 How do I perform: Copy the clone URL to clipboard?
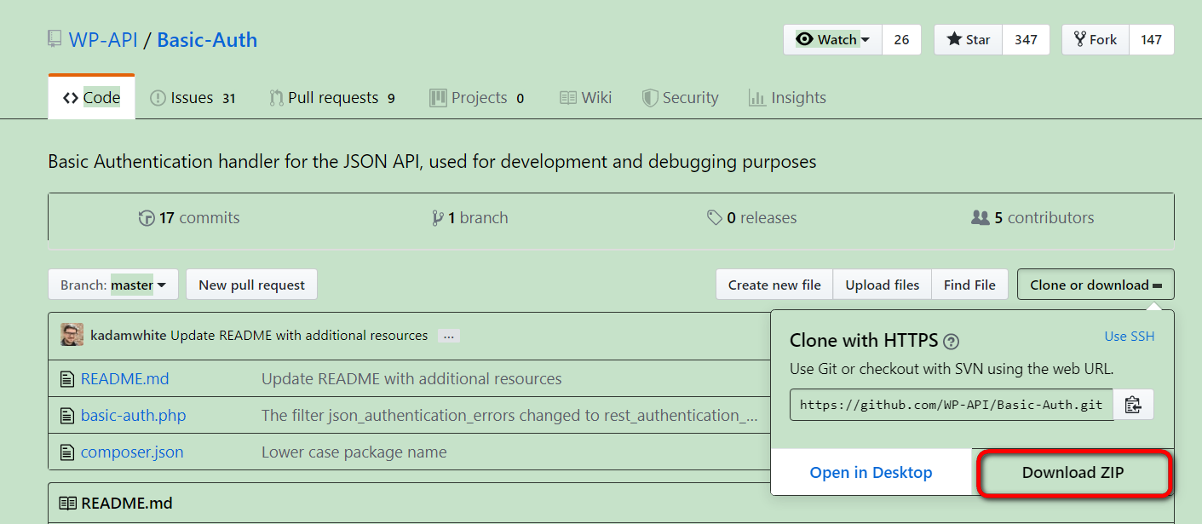(1133, 405)
